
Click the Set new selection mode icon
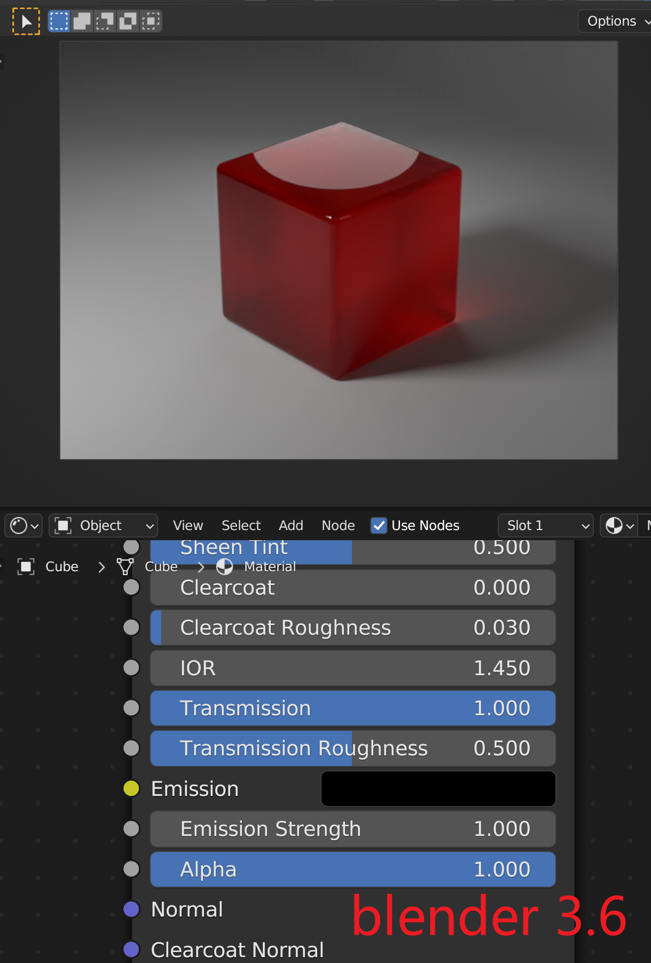pos(59,21)
